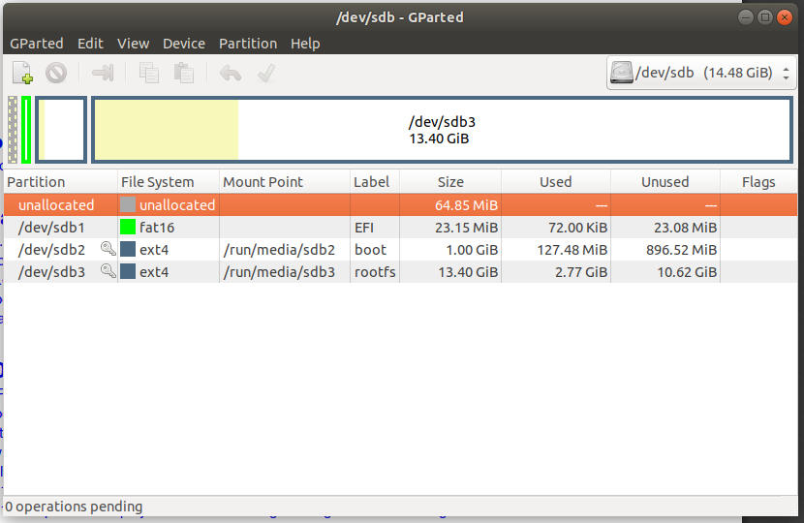Open the GParted menu
Viewport: 804px width, 523px height.
37,44
